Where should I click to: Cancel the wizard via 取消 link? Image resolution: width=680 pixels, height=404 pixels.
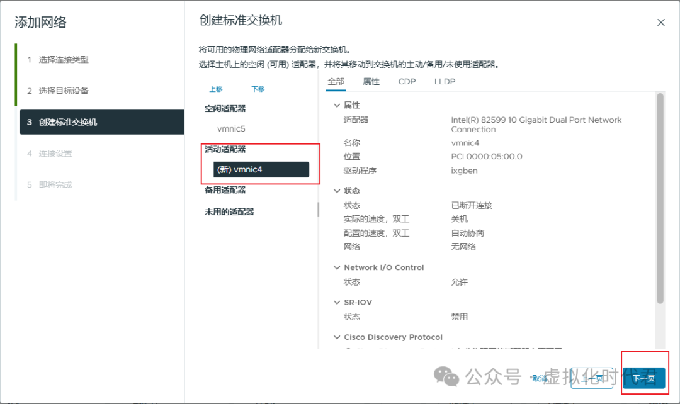tap(540, 378)
